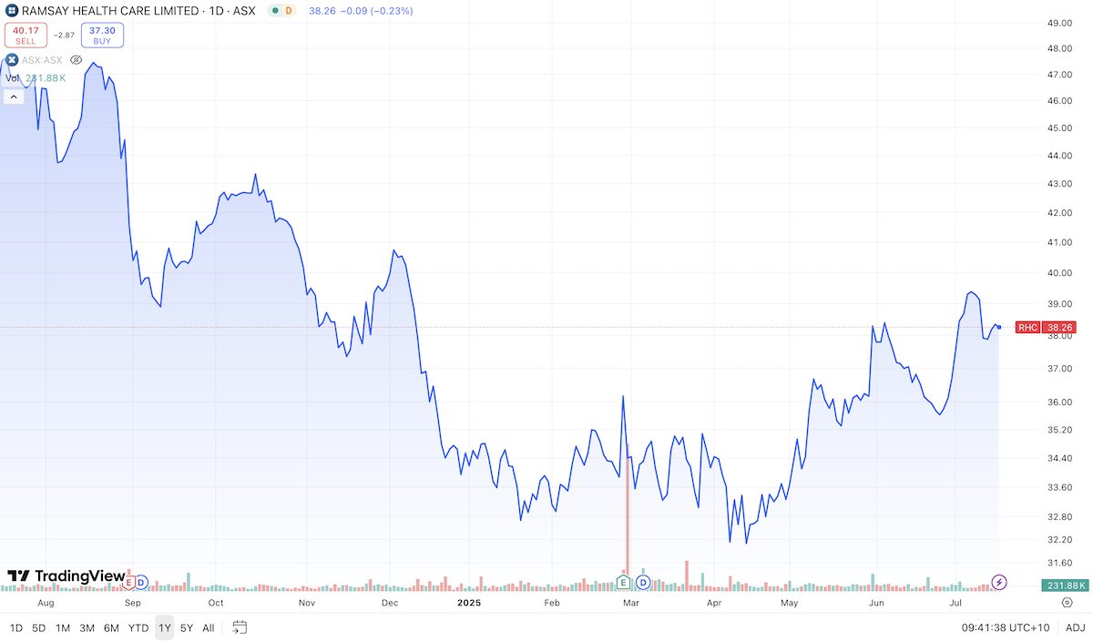The width and height of the screenshot is (1093, 641).
Task: Open the go-to-date calendar icon
Action: pyautogui.click(x=240, y=627)
